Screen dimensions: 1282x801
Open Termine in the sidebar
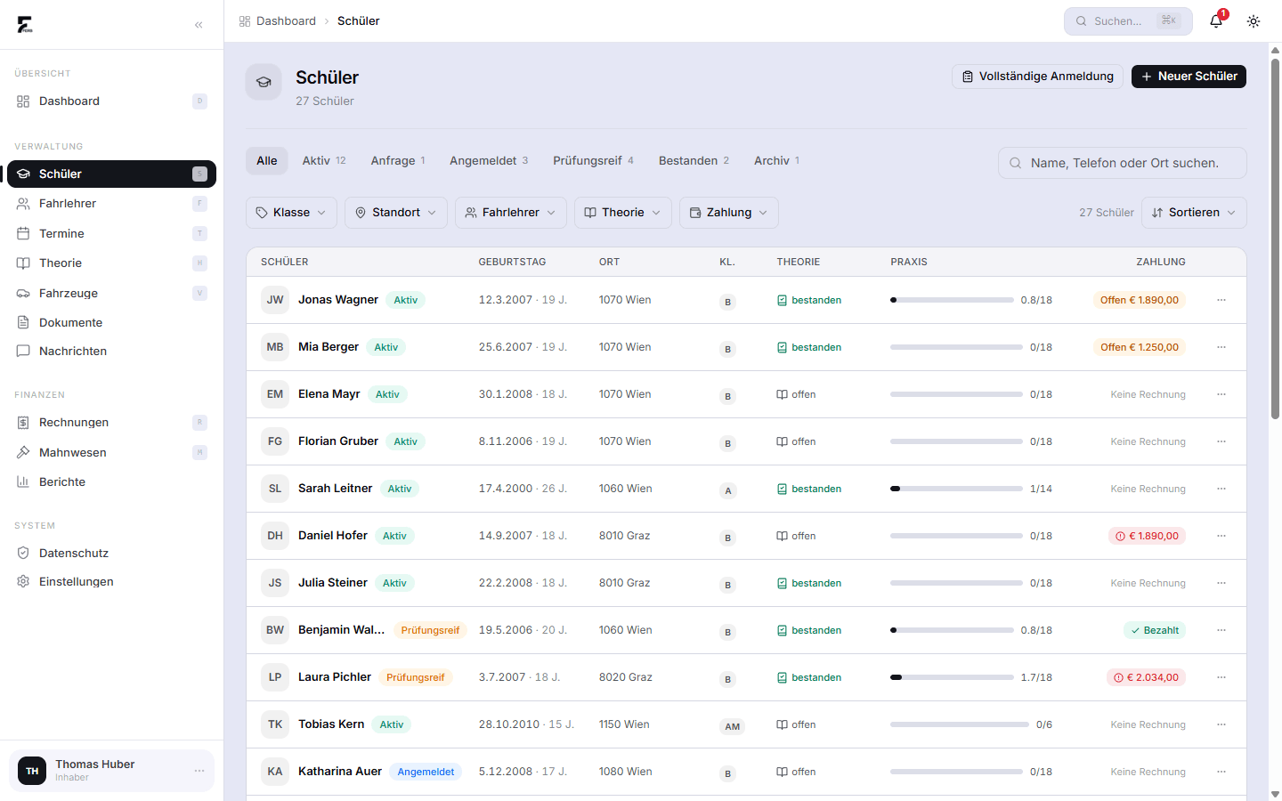111,233
